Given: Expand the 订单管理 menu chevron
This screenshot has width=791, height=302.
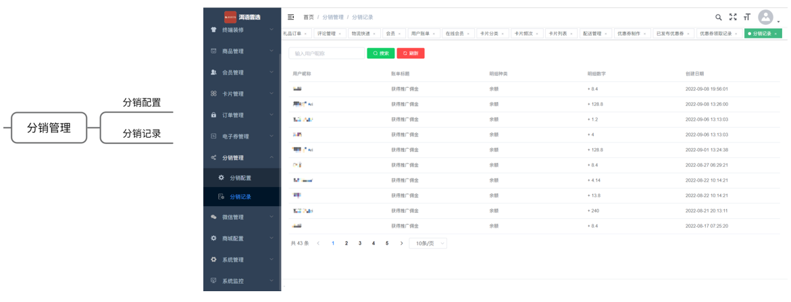Looking at the screenshot, I should (x=272, y=115).
